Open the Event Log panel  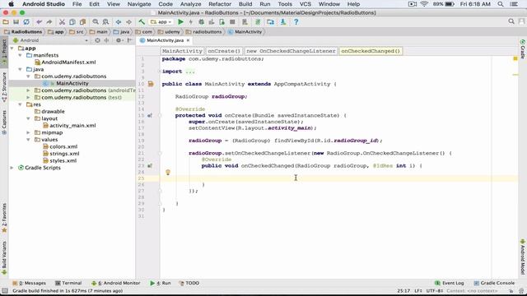tap(450, 283)
